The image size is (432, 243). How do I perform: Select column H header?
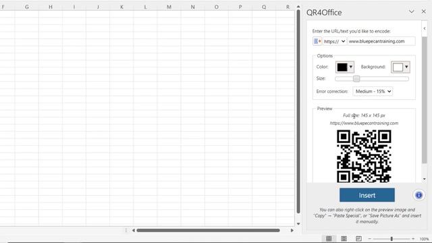point(51,7)
